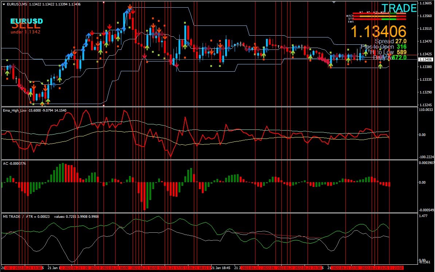Select the orange SELL signal label
The height and width of the screenshot is (272, 435).
click(x=26, y=26)
